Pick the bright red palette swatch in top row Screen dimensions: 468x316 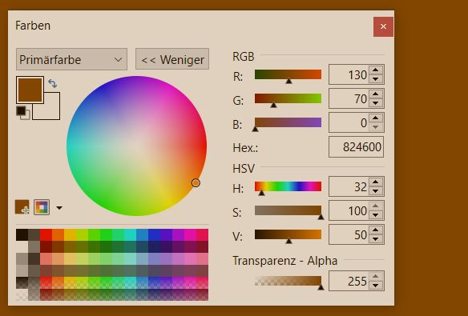46,234
